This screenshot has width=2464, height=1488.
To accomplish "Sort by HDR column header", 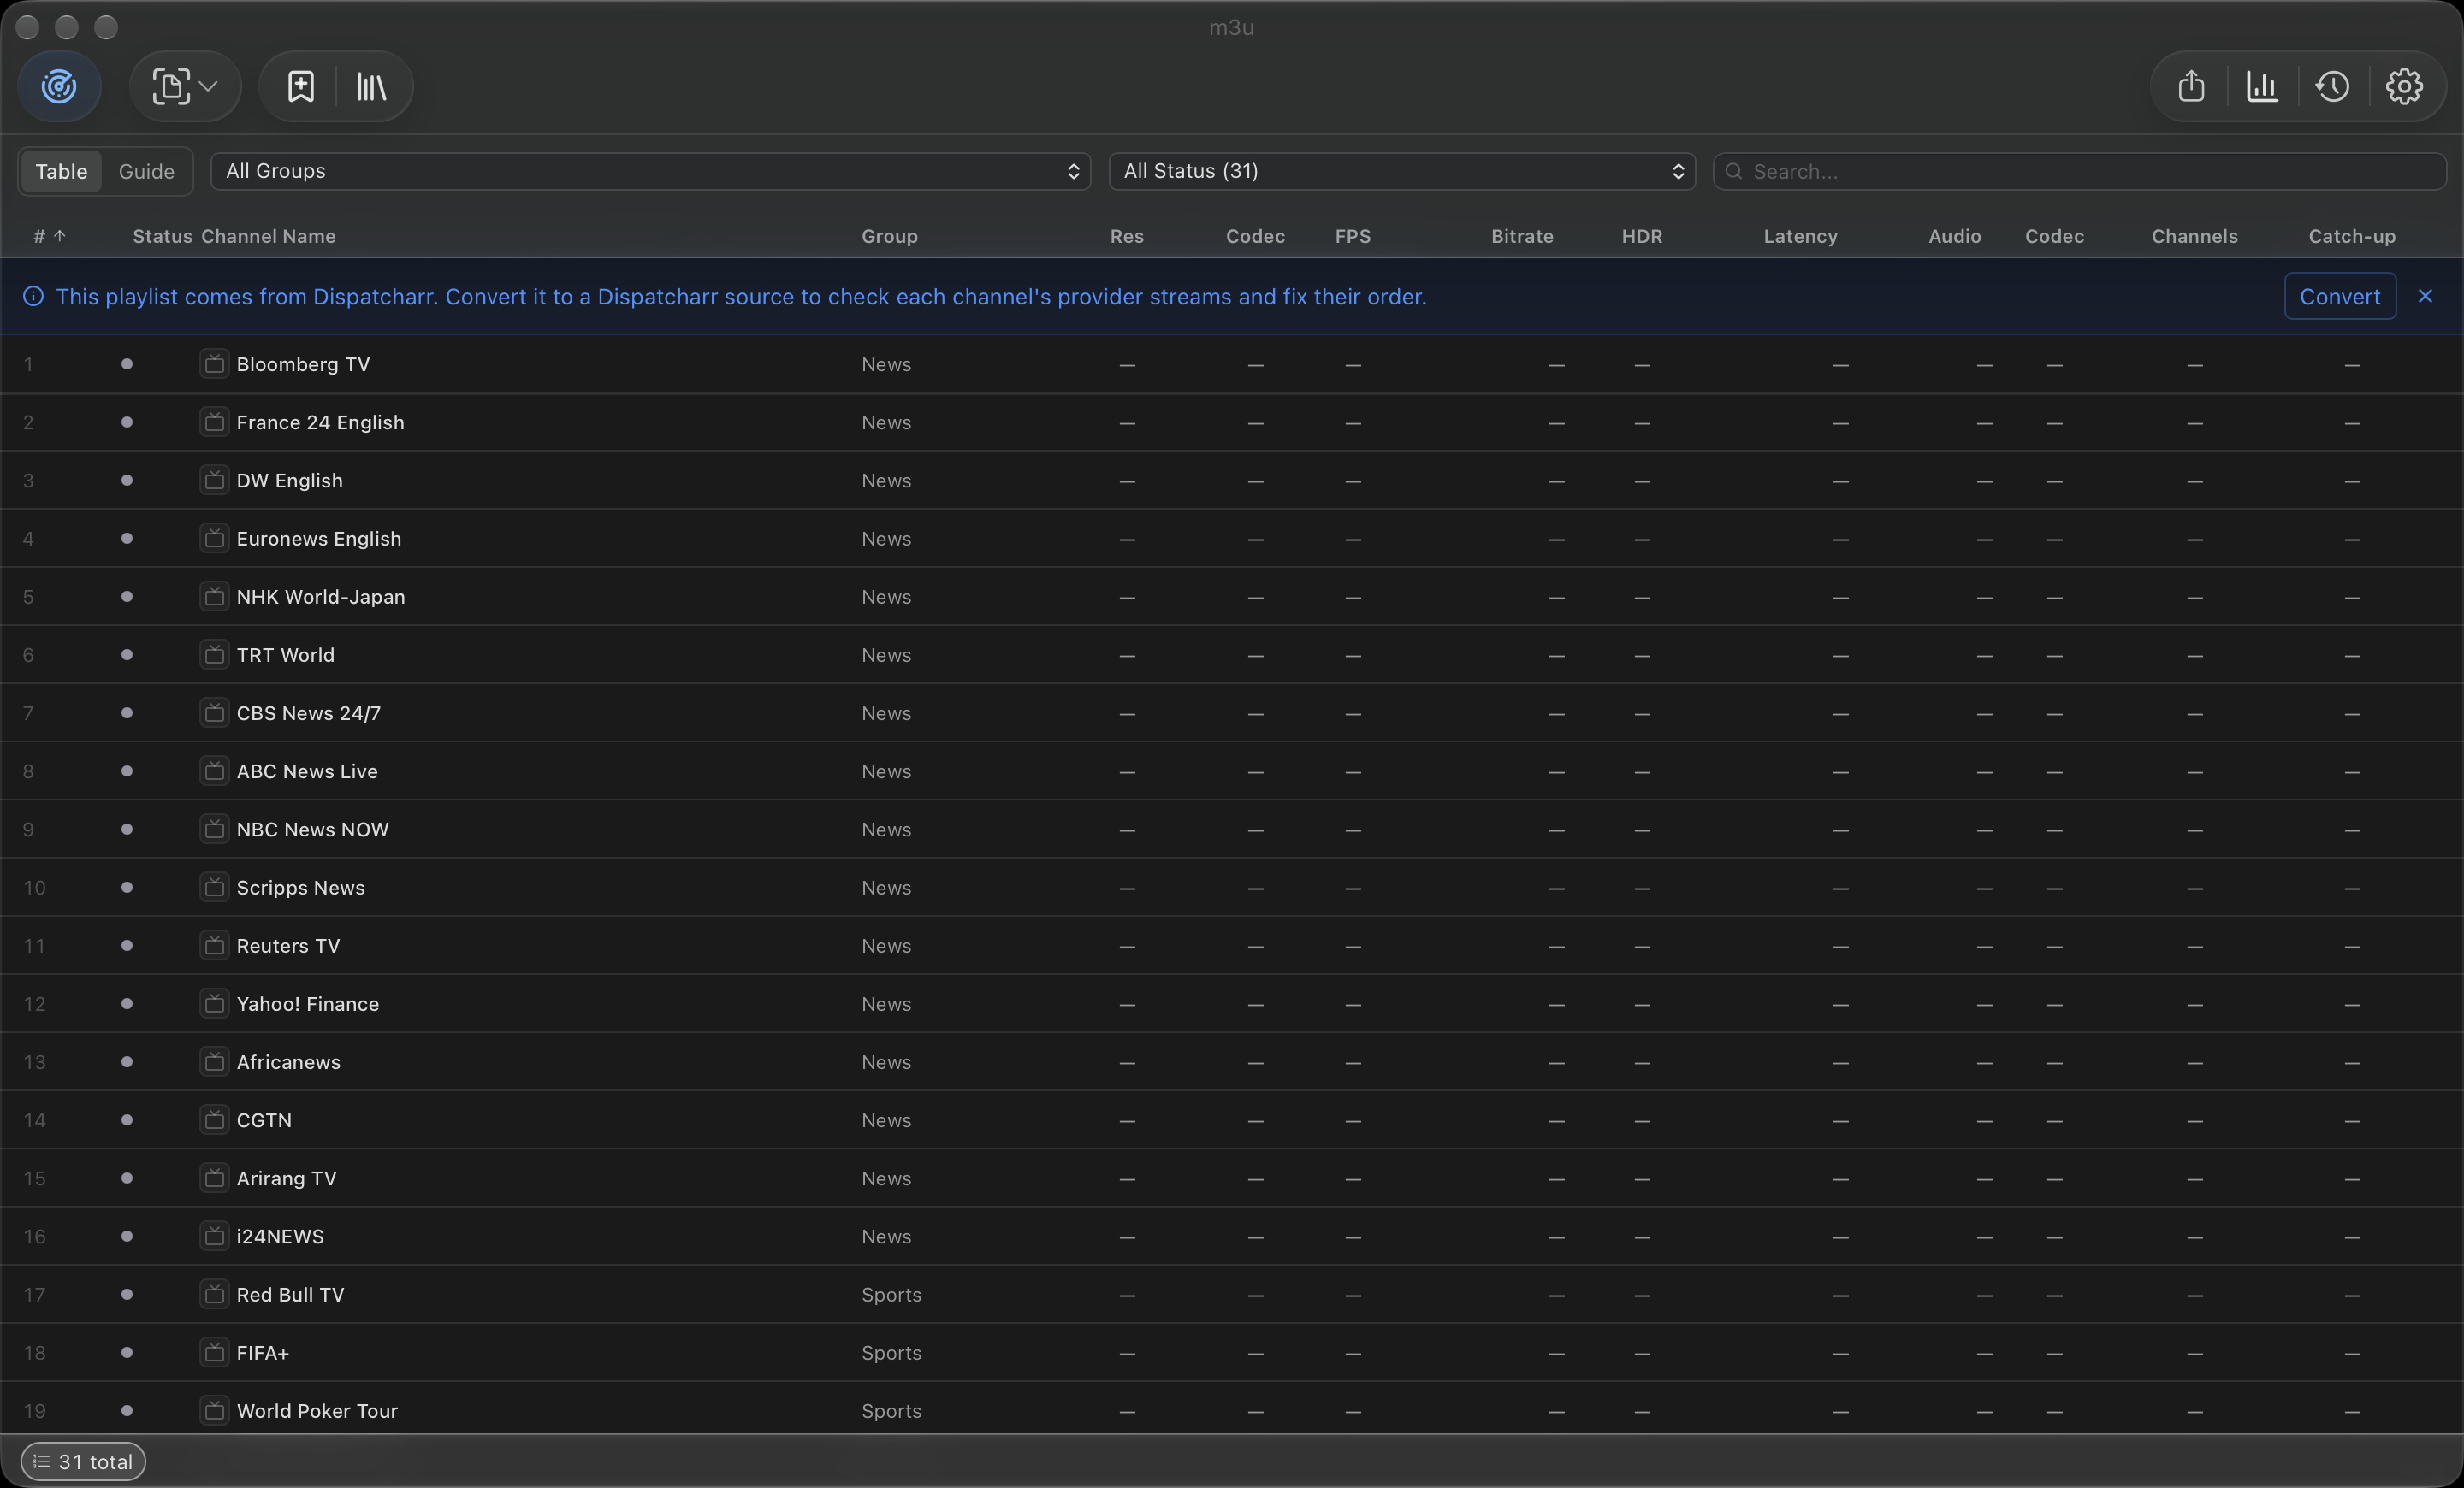I will tap(1641, 236).
